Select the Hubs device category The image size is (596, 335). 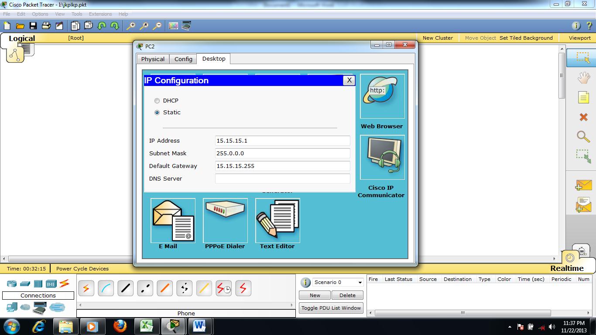(38, 284)
